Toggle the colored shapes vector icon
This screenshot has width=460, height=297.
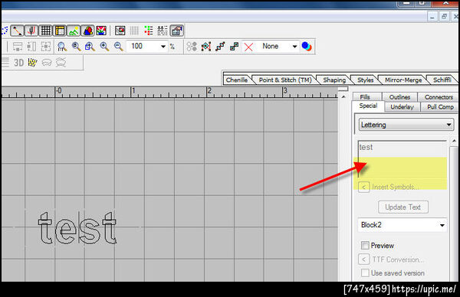87,31
